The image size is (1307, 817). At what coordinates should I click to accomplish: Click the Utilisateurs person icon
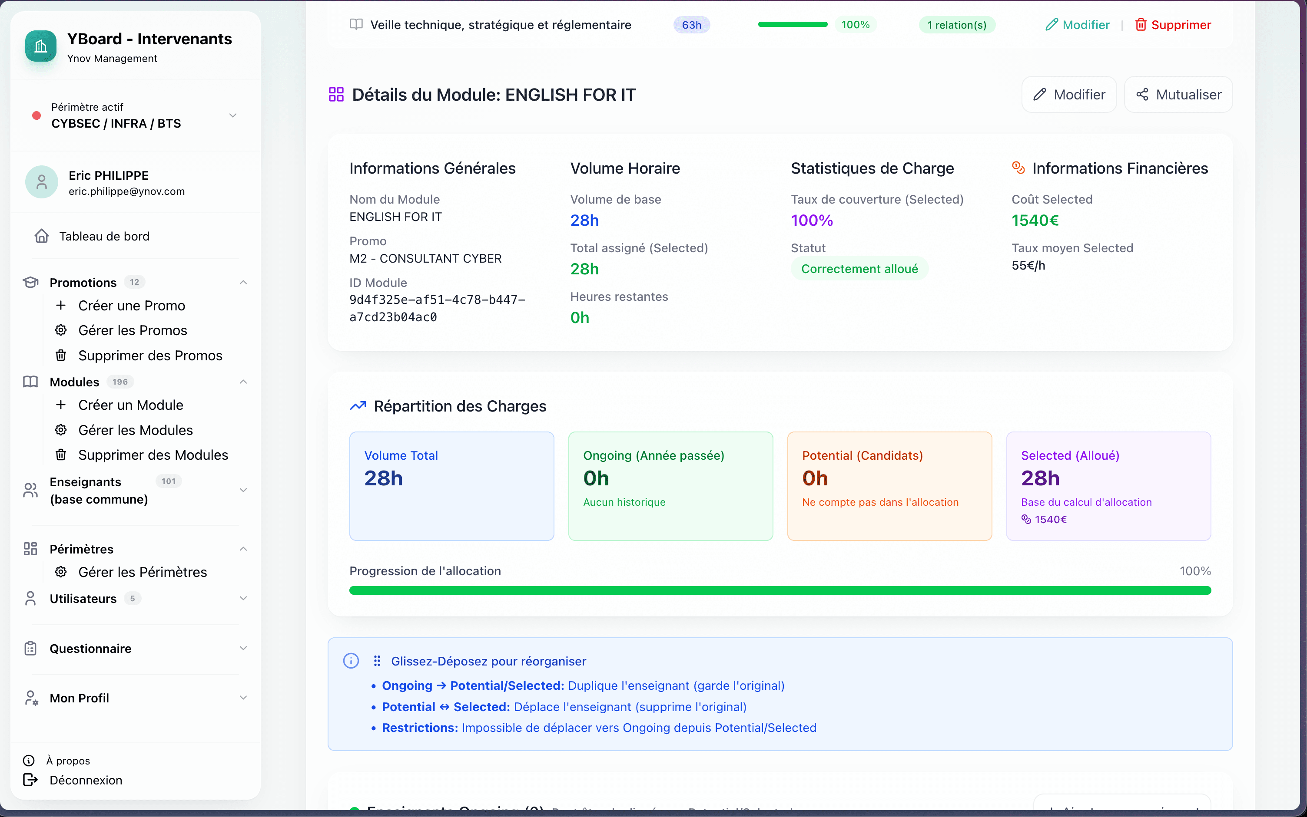pos(30,598)
